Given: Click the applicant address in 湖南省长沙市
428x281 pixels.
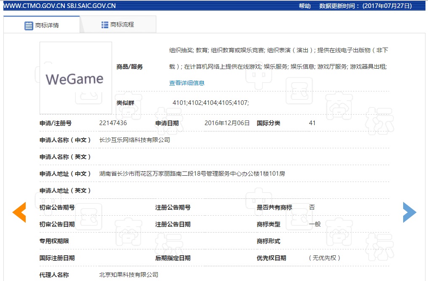Looking at the screenshot, I should coord(192,174).
